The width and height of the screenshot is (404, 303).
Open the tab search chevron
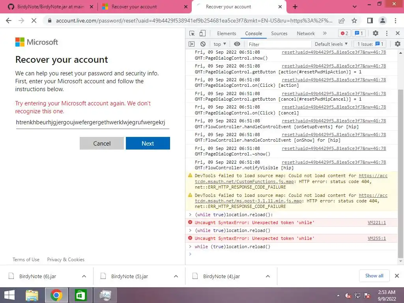[355, 7]
